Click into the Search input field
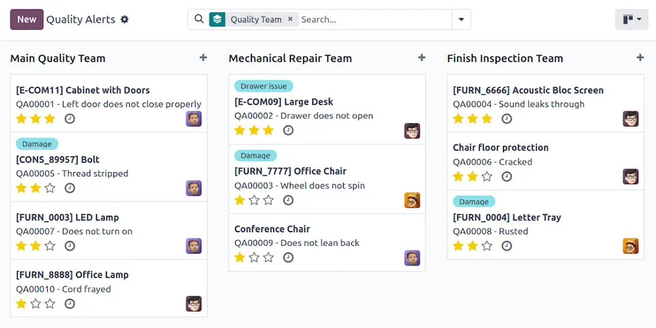Image resolution: width=656 pixels, height=328 pixels. tap(372, 19)
